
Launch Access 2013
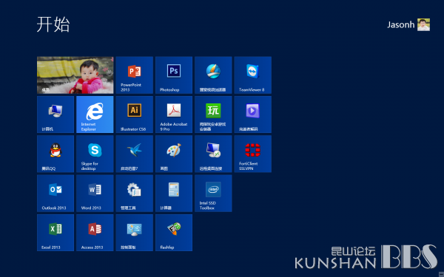pos(95,233)
